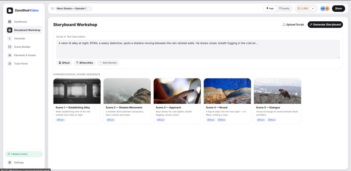Click the Scene 1 — Establishing Alley title
Screen dimensions: 351x171
click(73, 107)
